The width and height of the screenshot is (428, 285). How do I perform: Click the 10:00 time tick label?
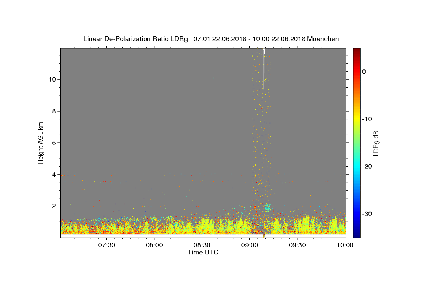pyautogui.click(x=345, y=245)
